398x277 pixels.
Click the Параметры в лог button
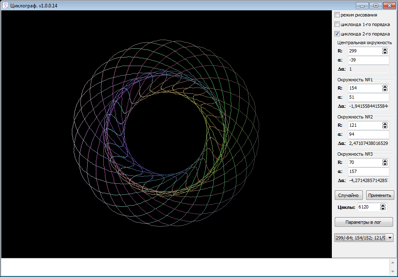pos(363,222)
